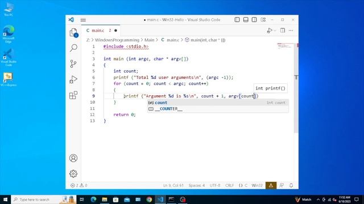Open Microsoft Edge desktop shortcut

tap(9, 34)
